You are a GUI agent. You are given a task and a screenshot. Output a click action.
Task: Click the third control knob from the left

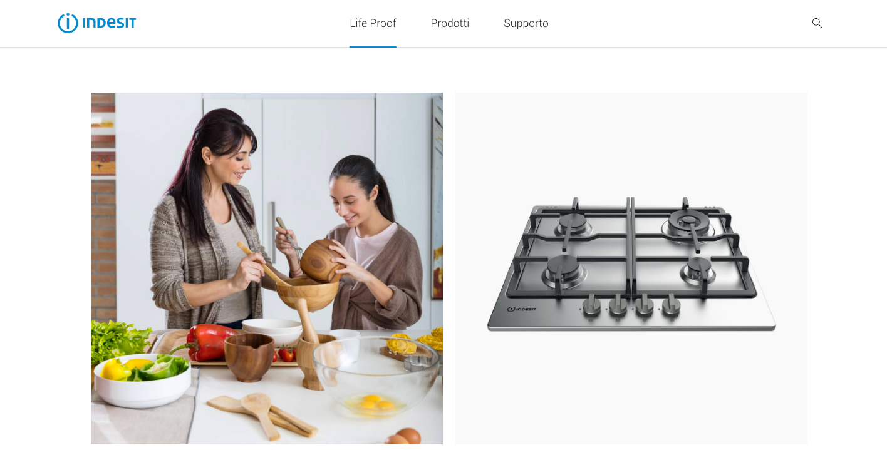[x=645, y=306]
